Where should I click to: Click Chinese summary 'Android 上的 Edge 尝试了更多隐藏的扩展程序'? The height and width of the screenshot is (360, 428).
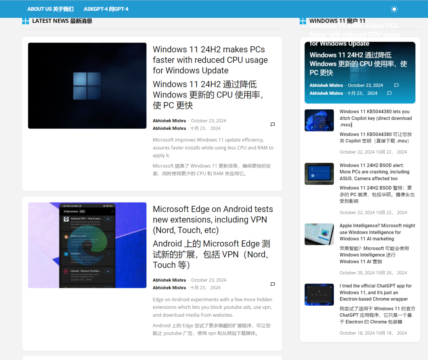tap(212, 329)
